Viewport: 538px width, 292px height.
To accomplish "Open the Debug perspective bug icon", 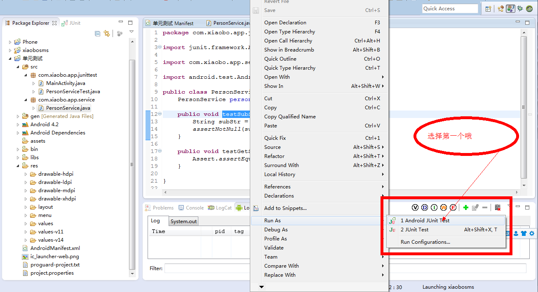I will 520,9.
